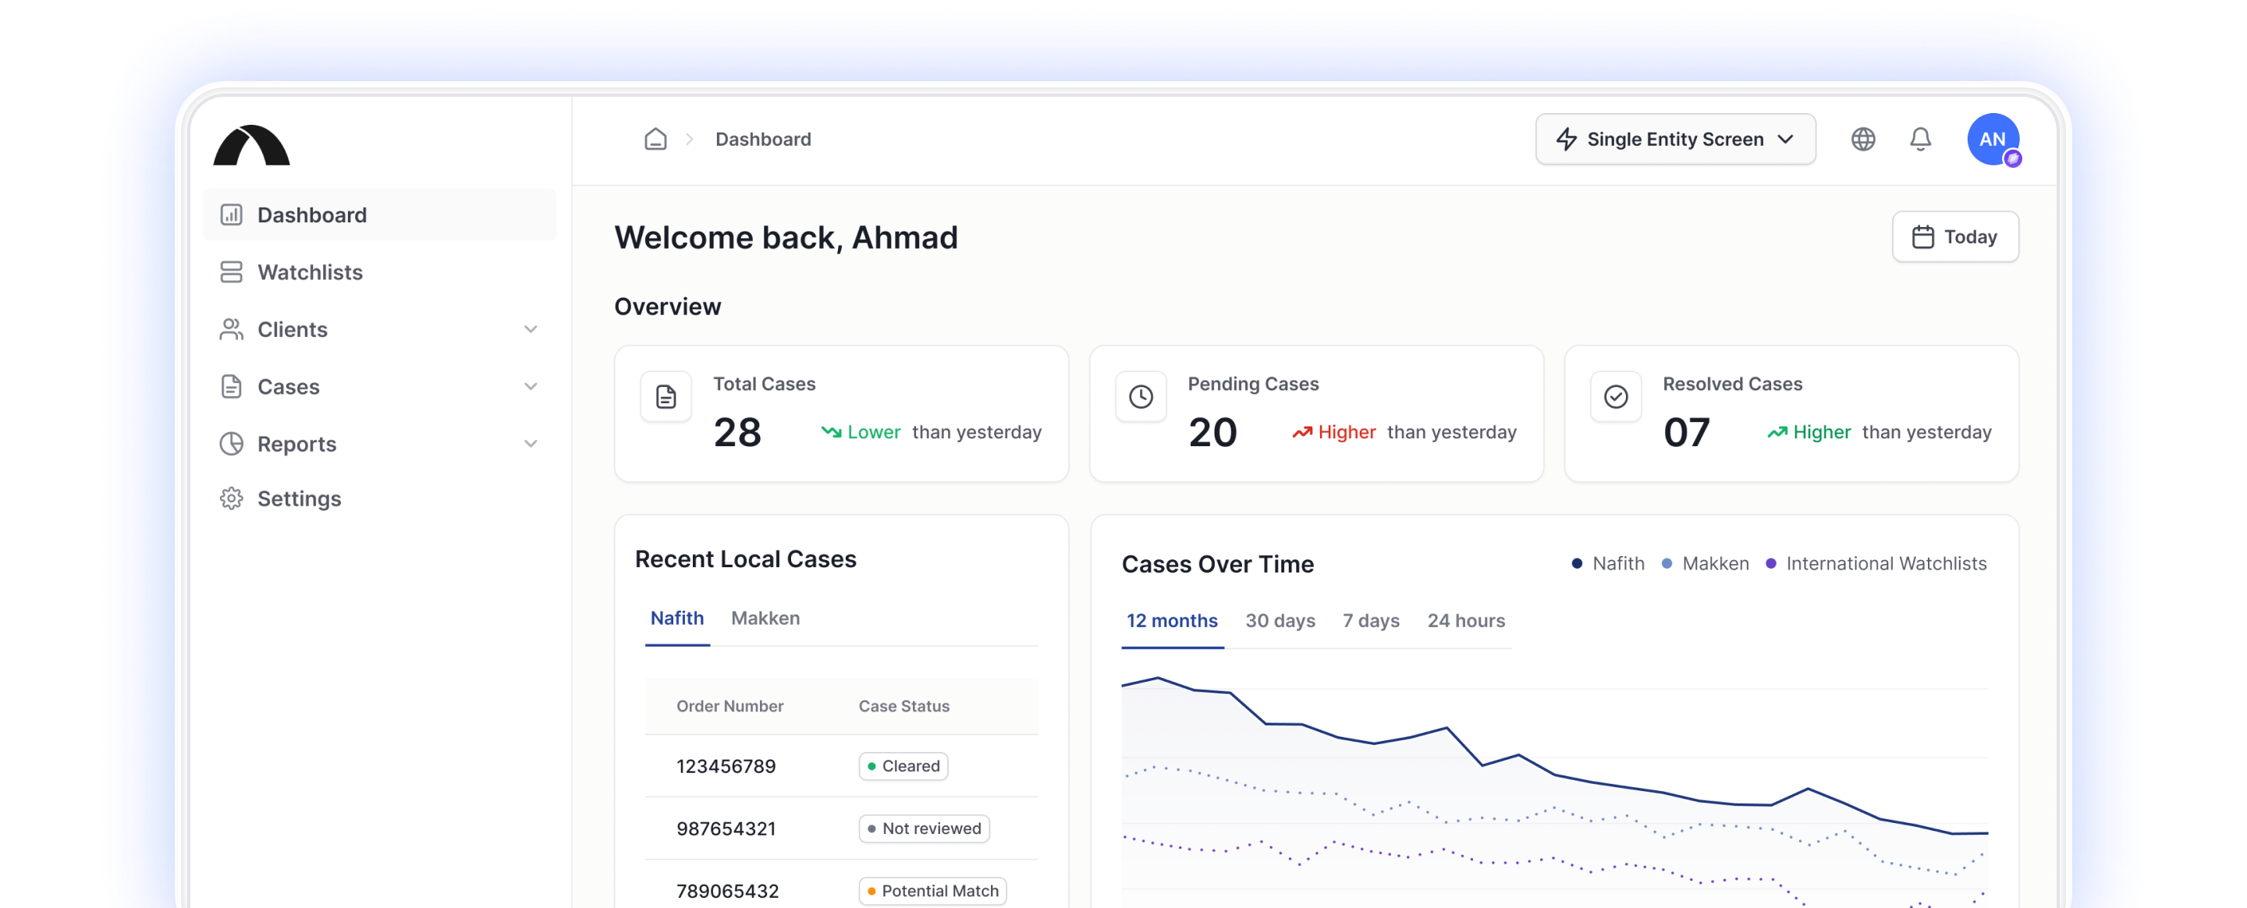Screen dimensions: 2247x908
Task: Click the Today date button
Action: pos(1954,236)
